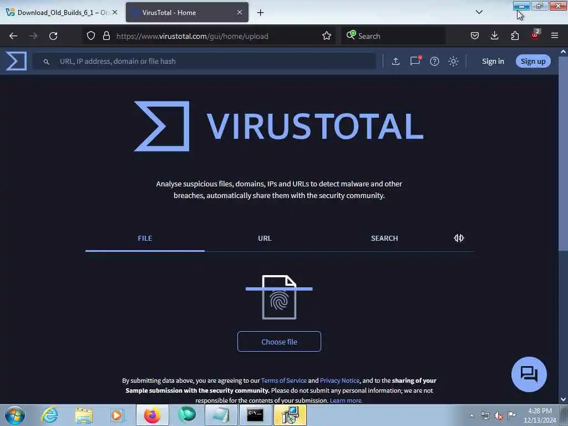Open the Windows Start orb
Viewport: 568px width, 426px height.
pos(15,415)
